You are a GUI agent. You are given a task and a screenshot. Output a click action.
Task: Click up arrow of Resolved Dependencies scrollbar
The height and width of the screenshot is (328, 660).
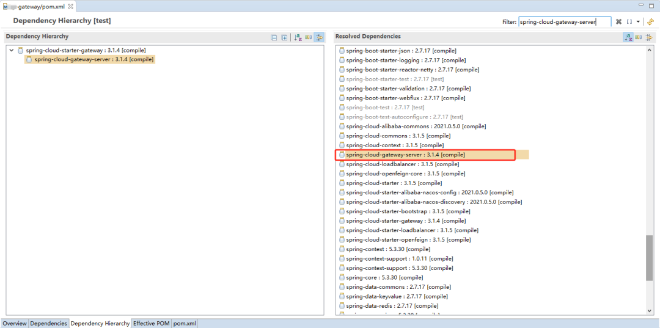[650, 49]
